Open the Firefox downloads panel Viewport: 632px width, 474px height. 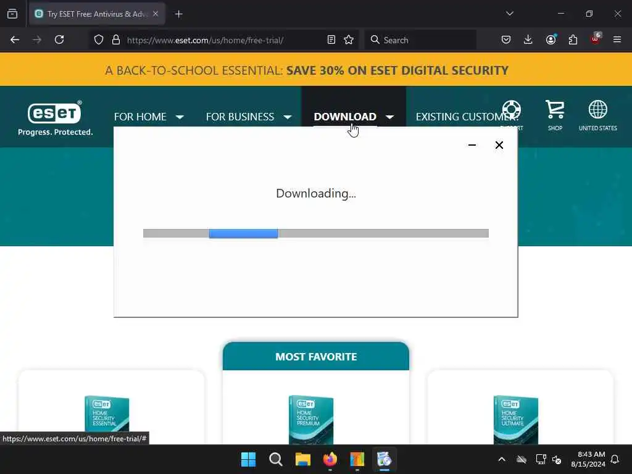[x=528, y=40]
